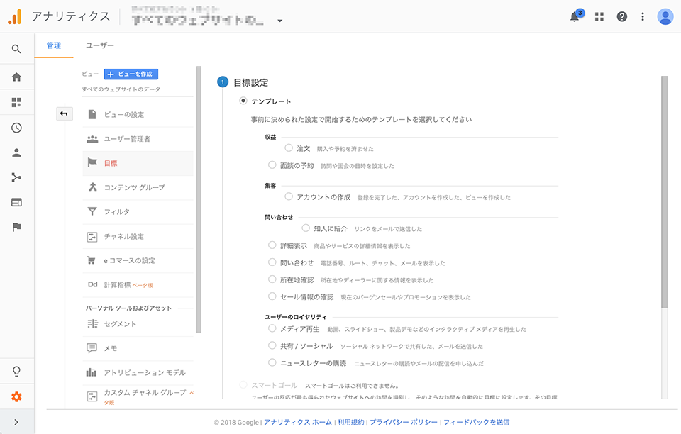Click the ビューを作成 button

pyautogui.click(x=131, y=74)
